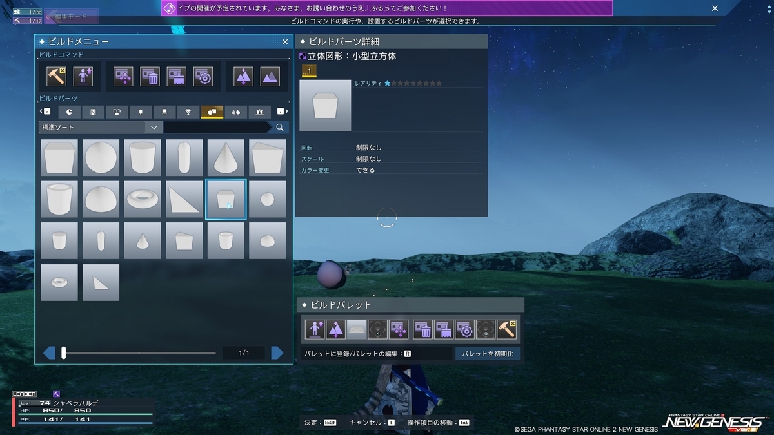Open the chair furniture category tab

164,111
